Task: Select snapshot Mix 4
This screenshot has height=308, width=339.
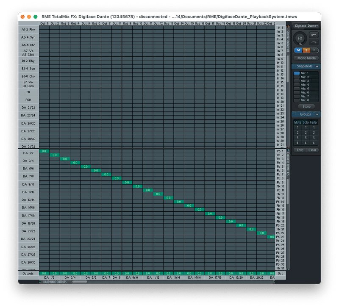Action: click(306, 85)
